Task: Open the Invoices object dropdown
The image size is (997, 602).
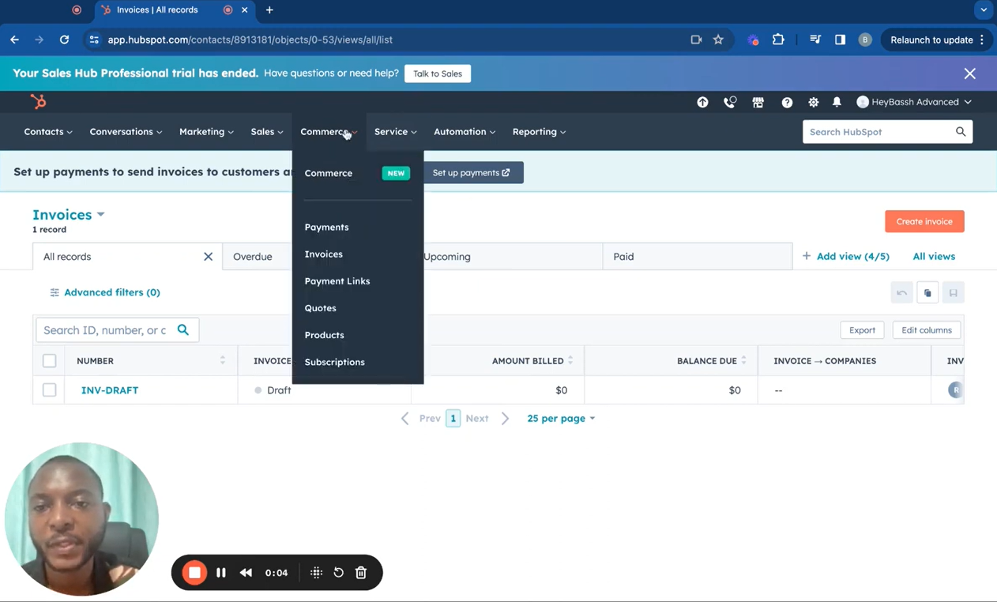Action: point(69,215)
